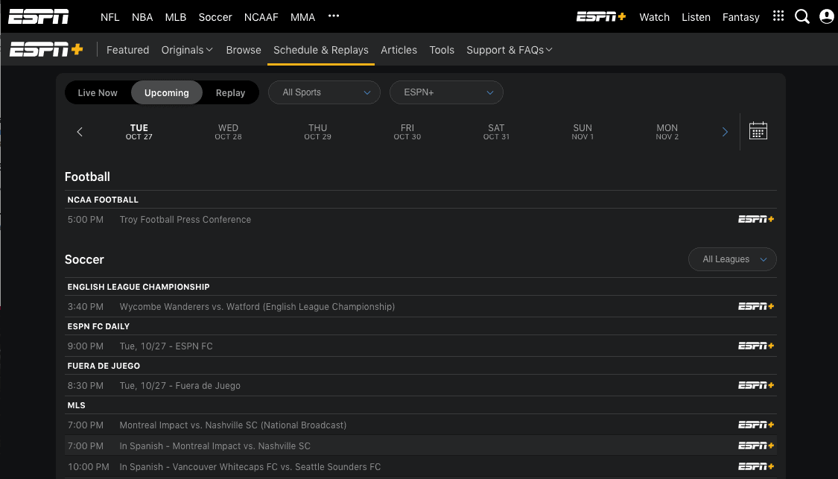The height and width of the screenshot is (479, 838).
Task: Switch to the Featured tab
Action: (127, 50)
